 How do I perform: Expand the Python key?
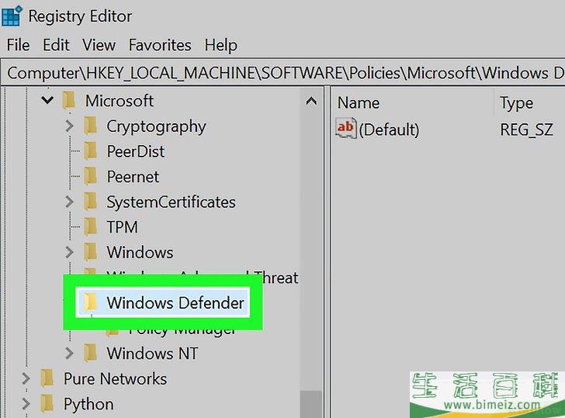[x=26, y=403]
